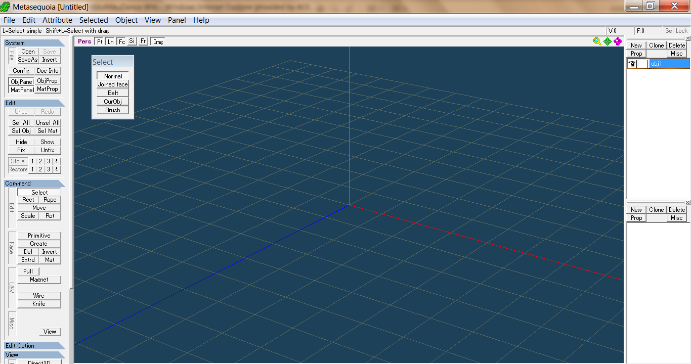Expand the Edit Option panel header
The width and height of the screenshot is (691, 364).
pyautogui.click(x=34, y=346)
